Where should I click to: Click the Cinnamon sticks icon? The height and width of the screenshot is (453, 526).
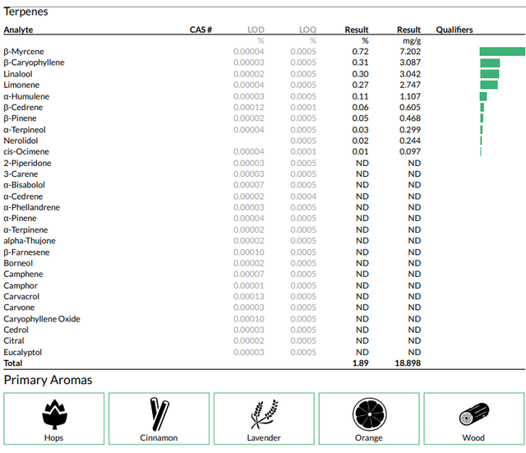[x=159, y=414]
